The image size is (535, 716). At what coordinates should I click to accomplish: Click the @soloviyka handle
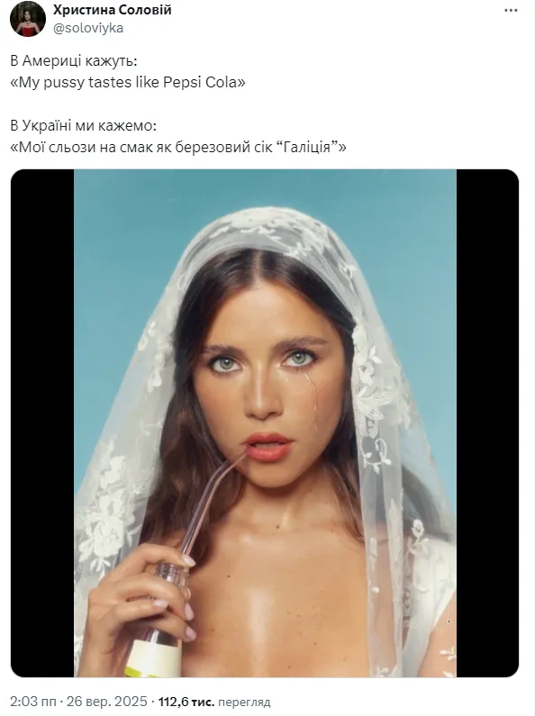click(x=88, y=28)
